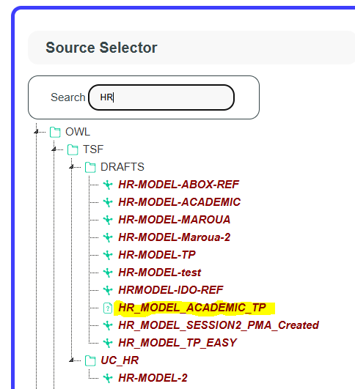Viewport: 355px width, 389px height.
Task: Open the HR_MODEL_TP_EASY source
Action: coord(177,343)
